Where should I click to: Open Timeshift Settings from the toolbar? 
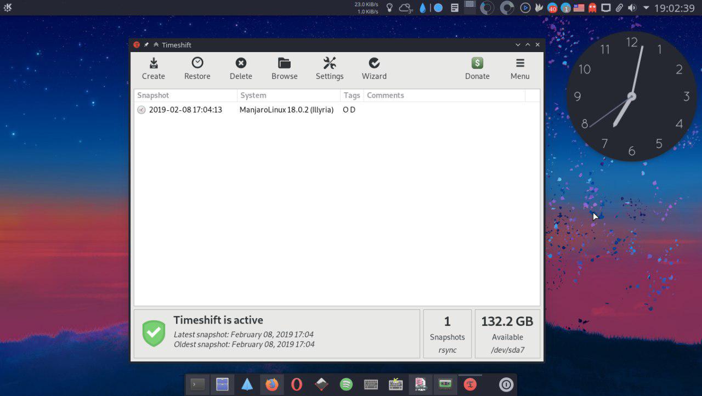330,64
